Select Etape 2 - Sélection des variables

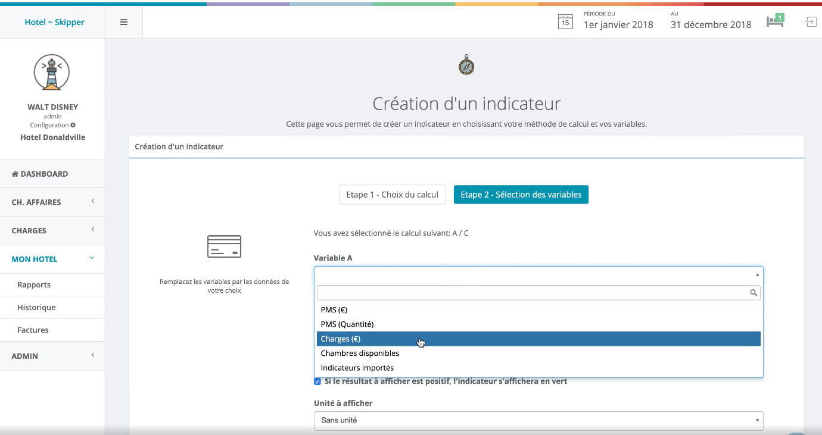pyautogui.click(x=521, y=195)
